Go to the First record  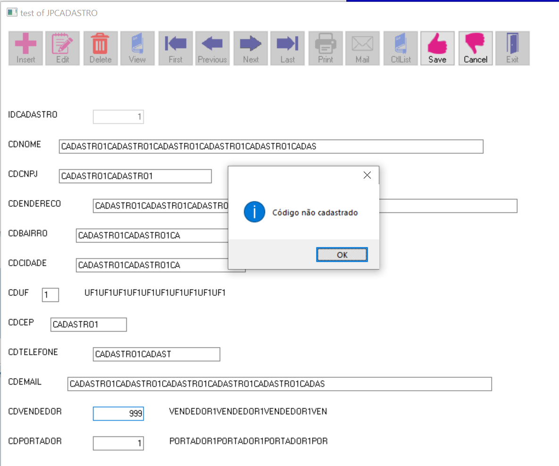176,48
